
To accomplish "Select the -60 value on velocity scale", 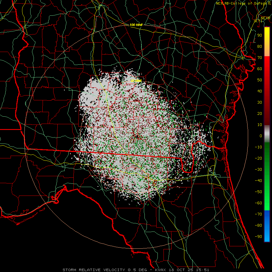I will click(x=258, y=203).
